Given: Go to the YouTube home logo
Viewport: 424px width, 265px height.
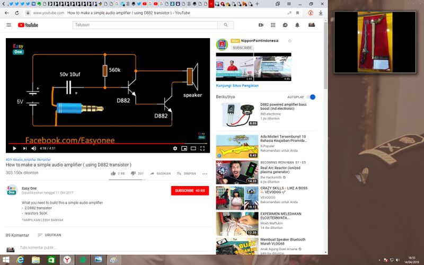Looking at the screenshot, I should coord(28,25).
